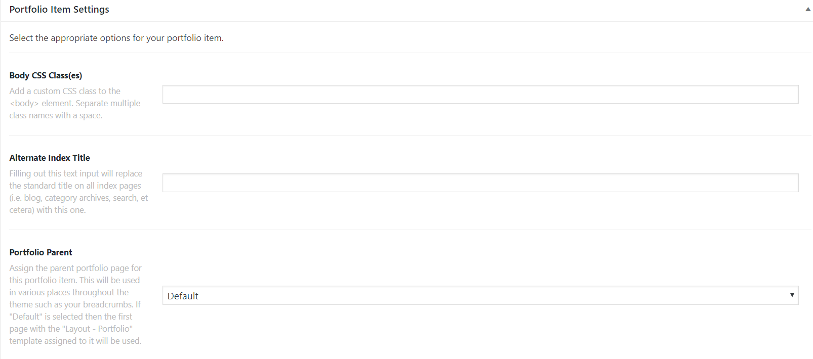Click the Portfolio Item Settings header

click(x=59, y=9)
